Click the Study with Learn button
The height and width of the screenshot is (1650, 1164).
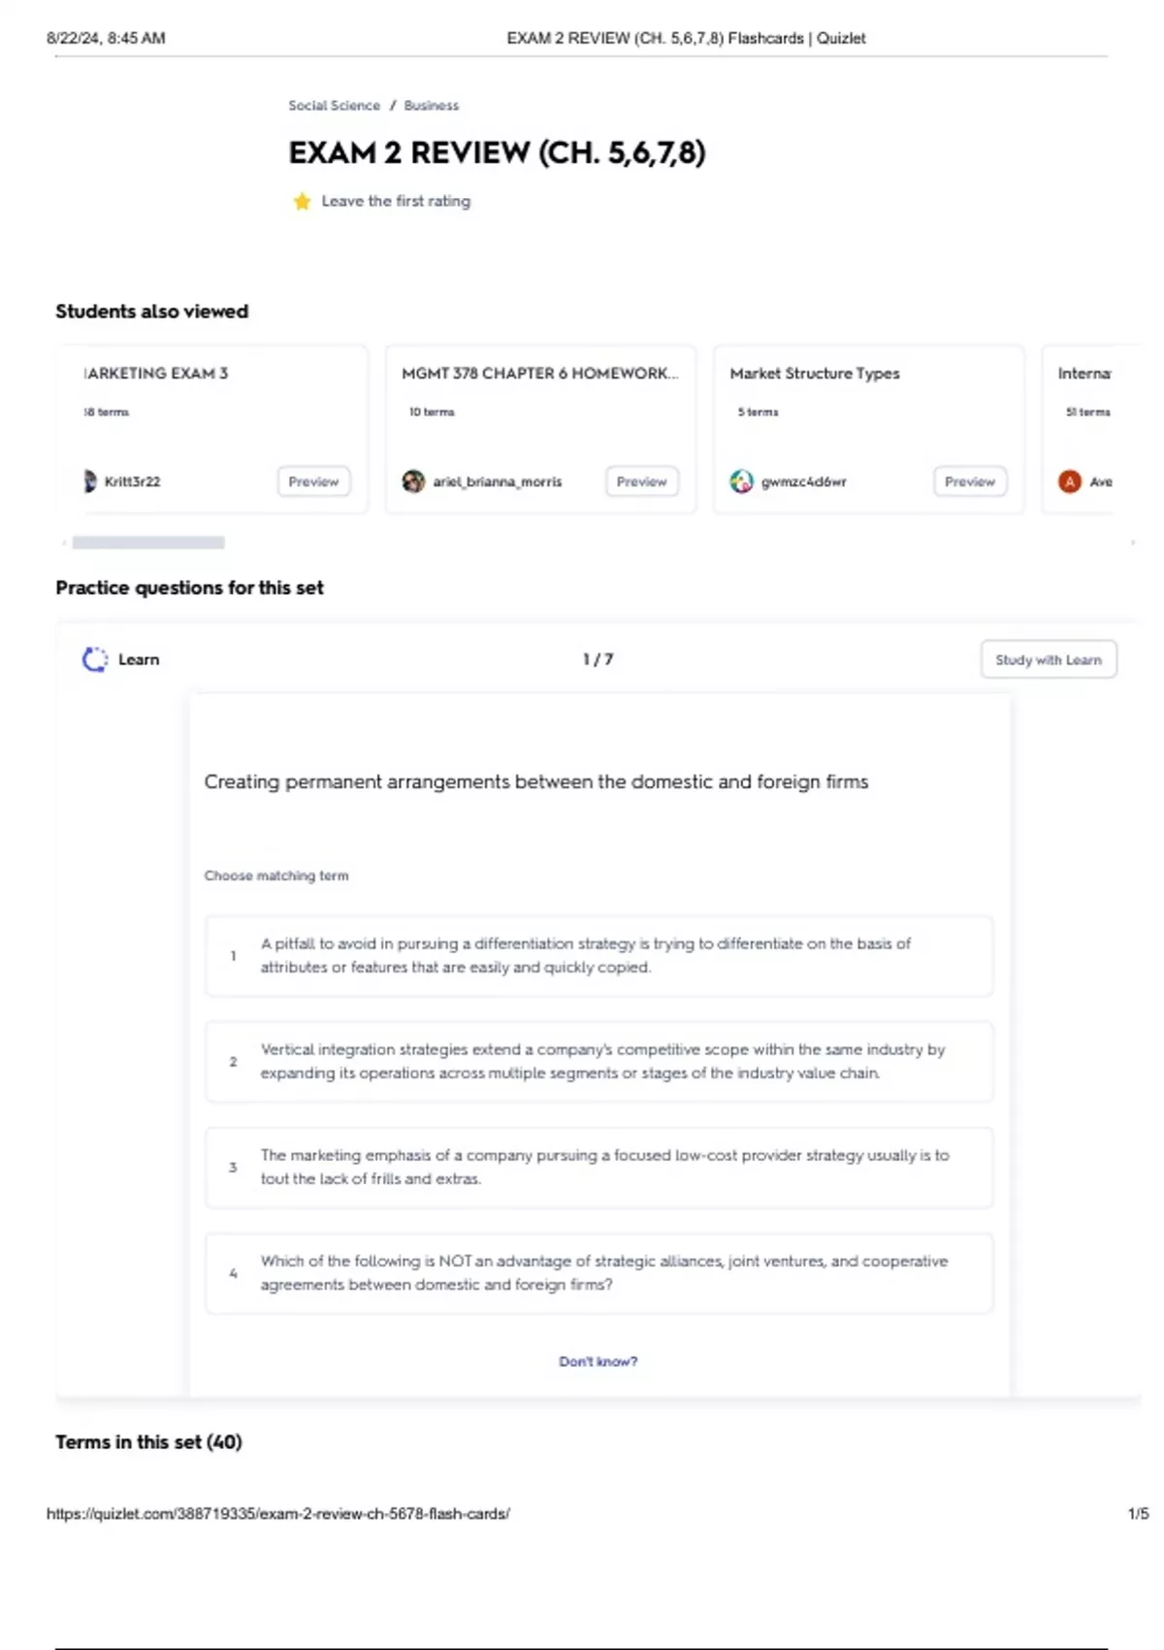[x=1048, y=660]
